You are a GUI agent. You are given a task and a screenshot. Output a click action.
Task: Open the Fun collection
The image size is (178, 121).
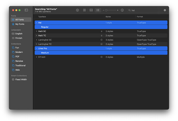coord(21,48)
